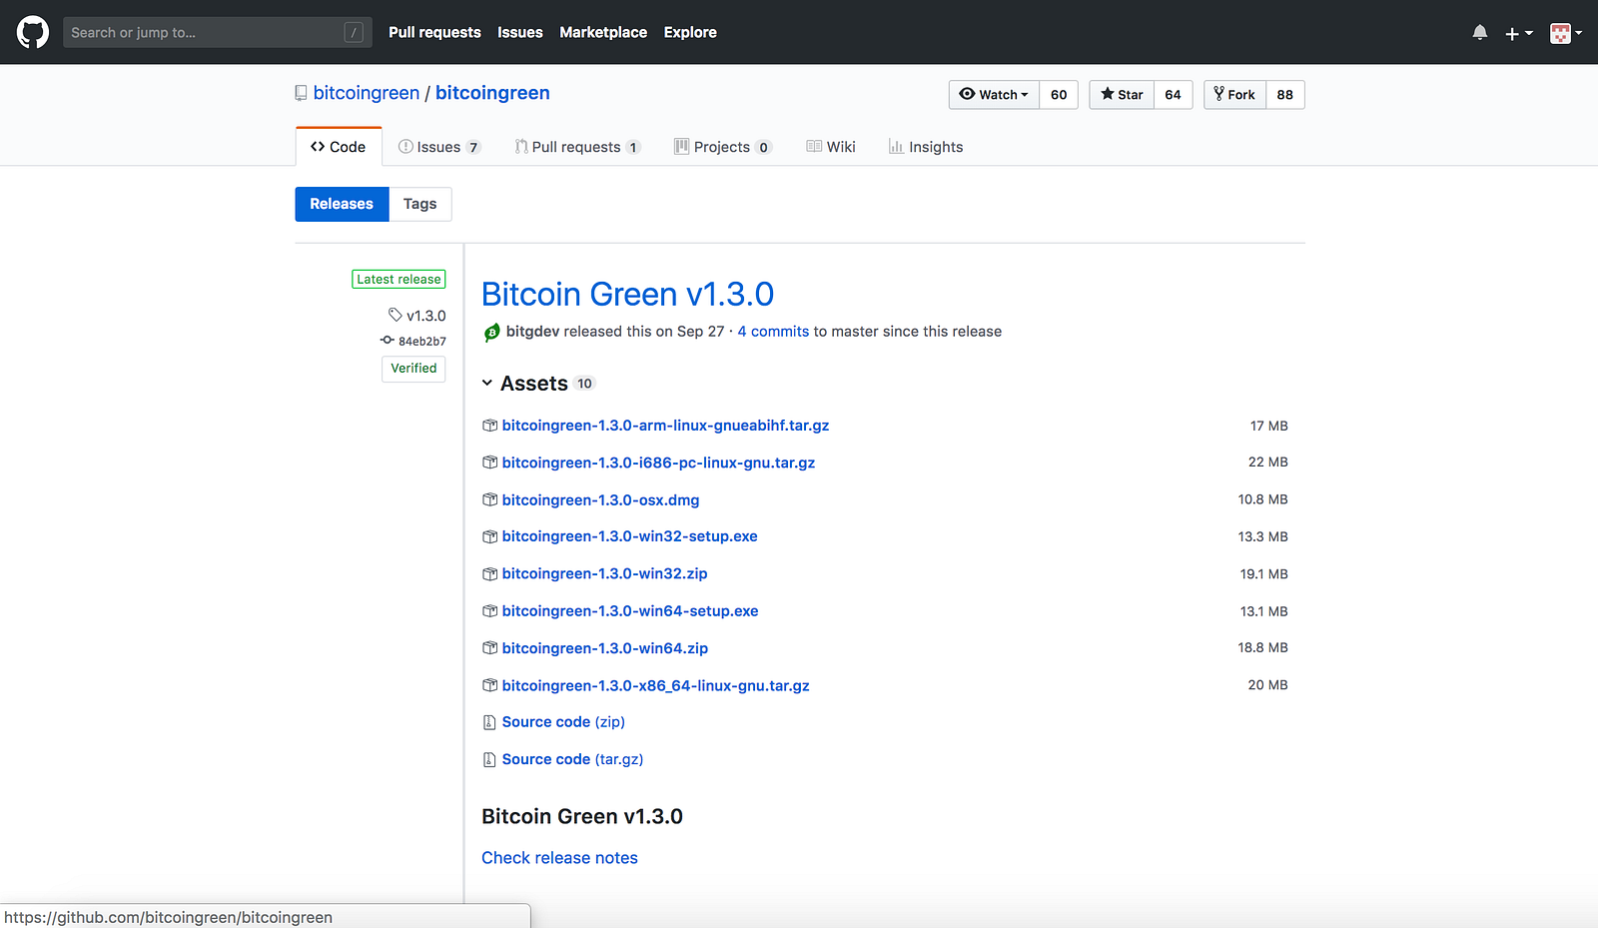
Task: Download bitcoingreen-1.3.0-osx.dmg
Action: [600, 499]
